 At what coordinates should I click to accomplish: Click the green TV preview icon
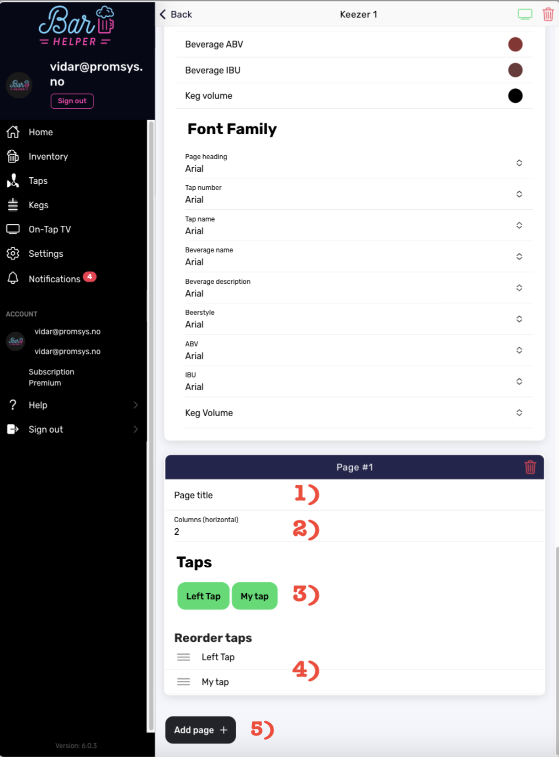click(x=524, y=15)
